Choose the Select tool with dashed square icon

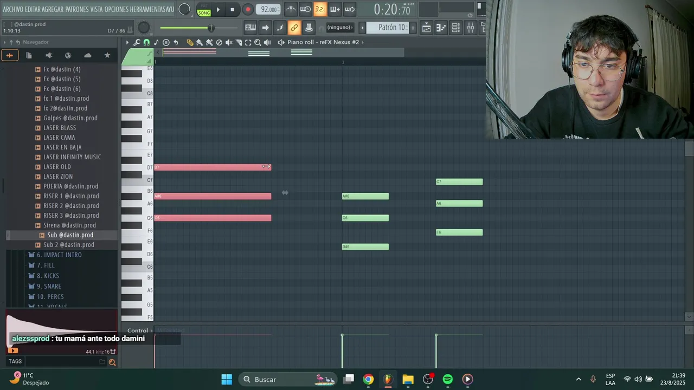pyautogui.click(x=248, y=42)
